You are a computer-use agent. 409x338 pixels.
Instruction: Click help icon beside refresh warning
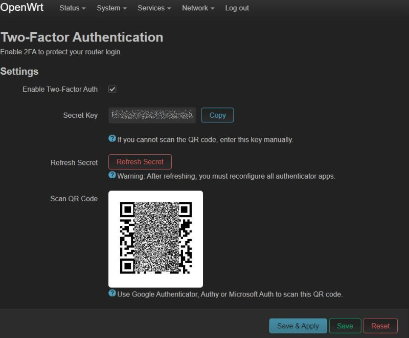tap(112, 175)
